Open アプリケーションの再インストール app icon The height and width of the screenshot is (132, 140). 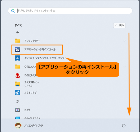click(17, 49)
